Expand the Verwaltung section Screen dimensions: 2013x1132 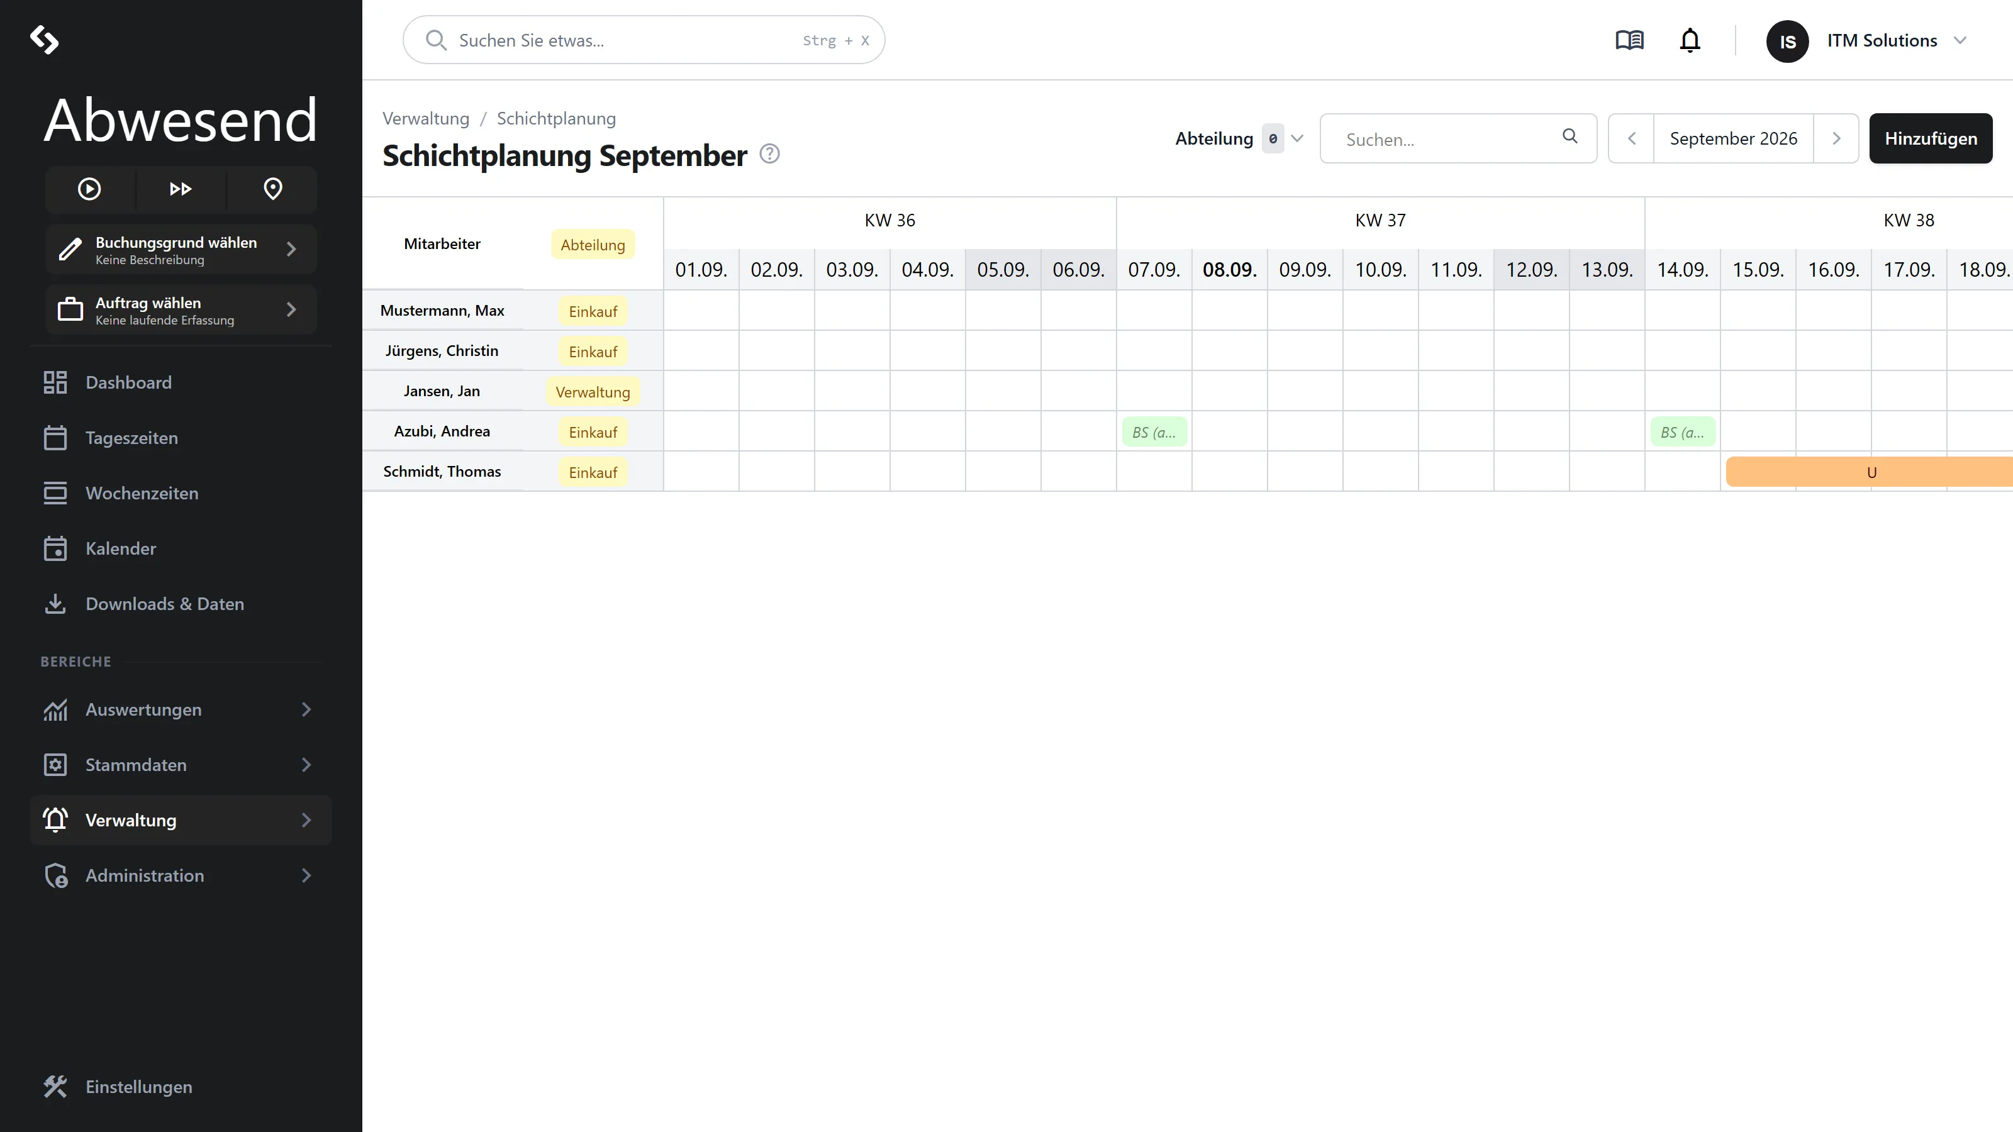pos(181,820)
